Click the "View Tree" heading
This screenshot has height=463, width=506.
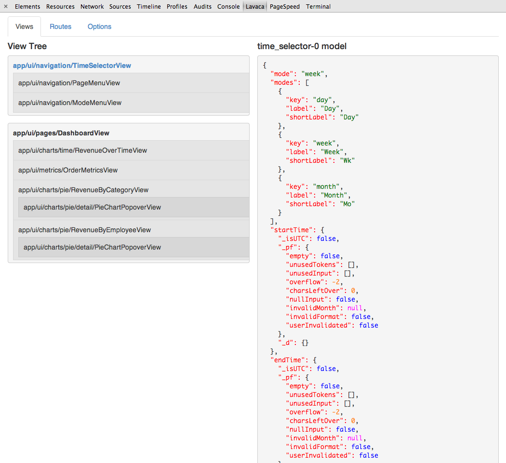27,46
